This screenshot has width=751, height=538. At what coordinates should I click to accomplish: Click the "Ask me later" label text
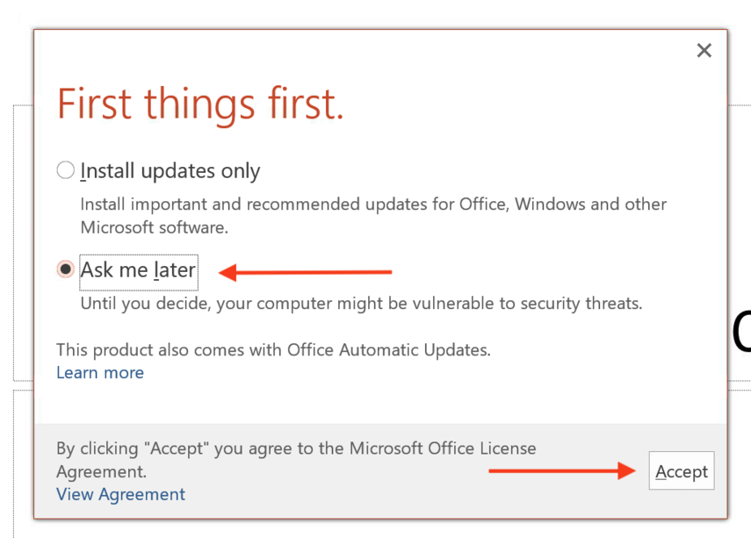click(x=138, y=270)
